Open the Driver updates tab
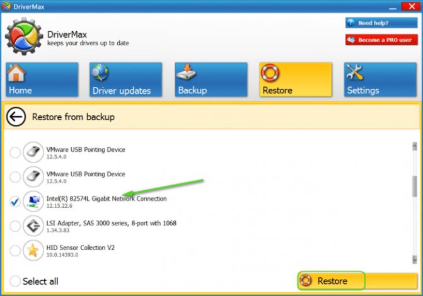 point(125,79)
